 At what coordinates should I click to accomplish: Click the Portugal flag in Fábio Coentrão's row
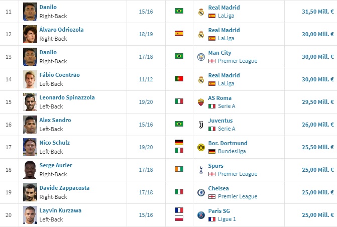179,79
